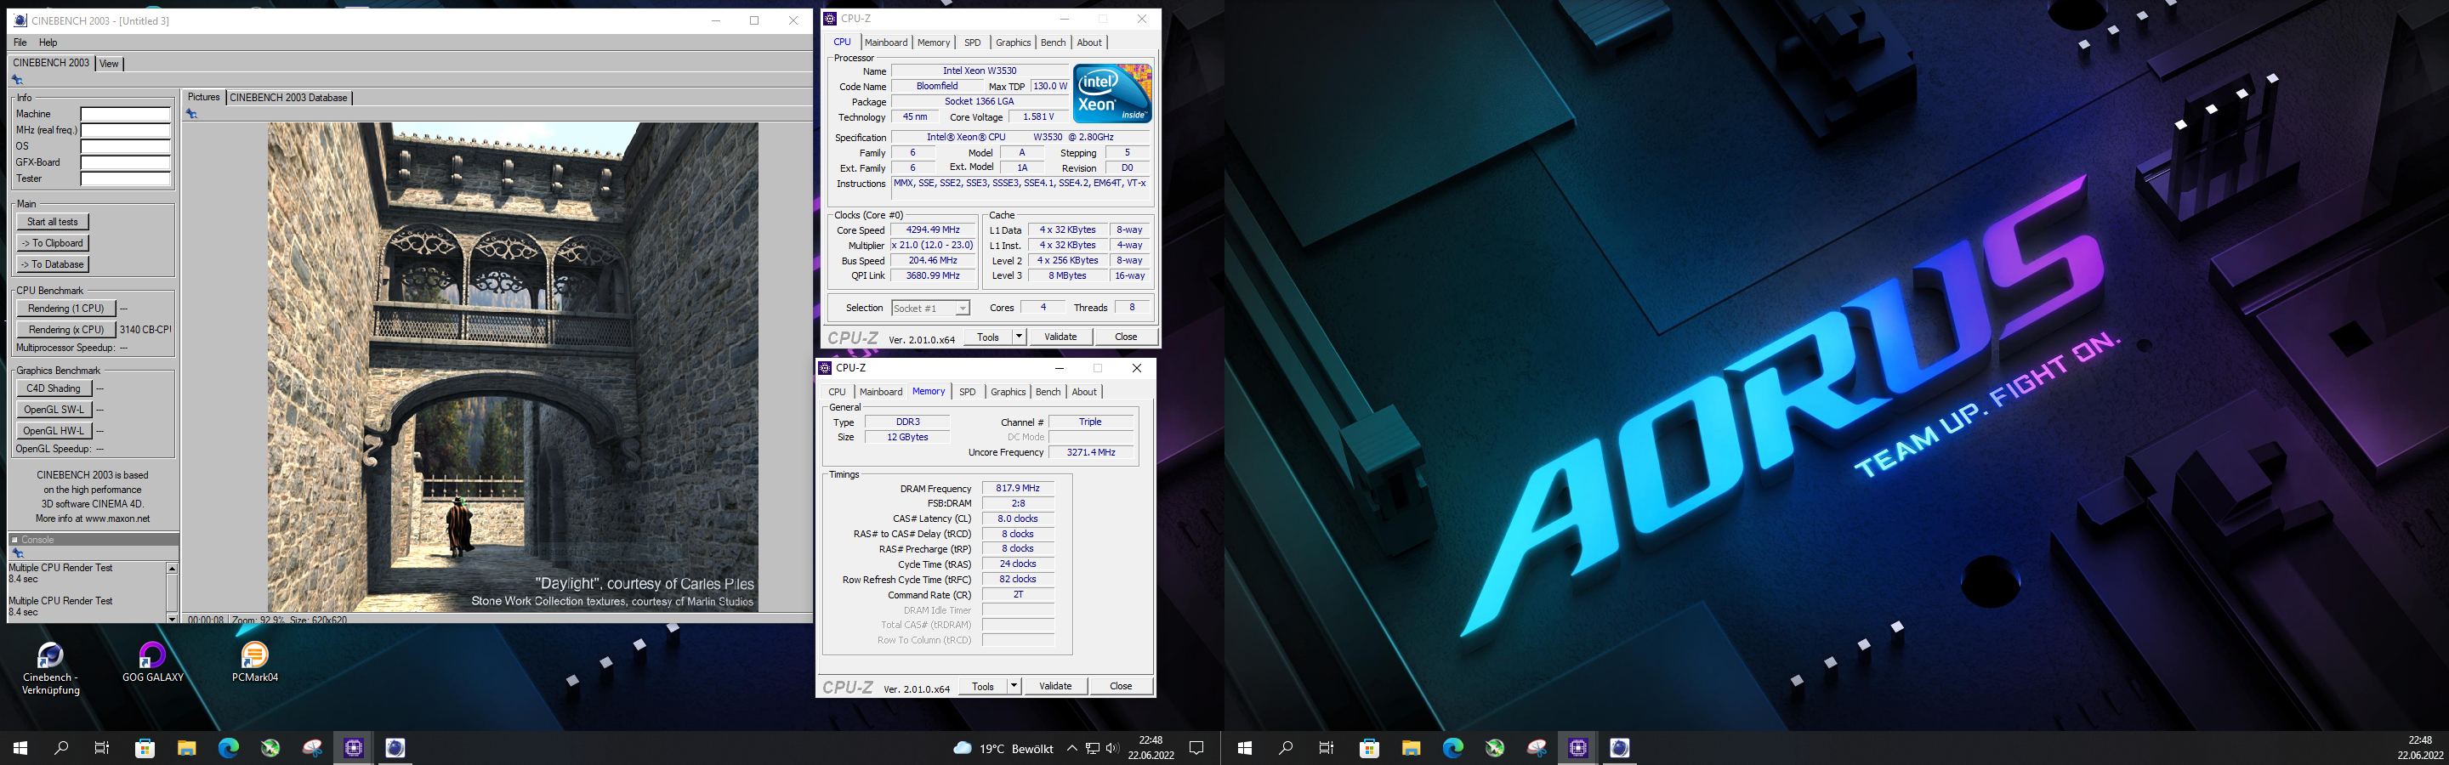Open the Help menu in CINEBENCH

point(48,42)
